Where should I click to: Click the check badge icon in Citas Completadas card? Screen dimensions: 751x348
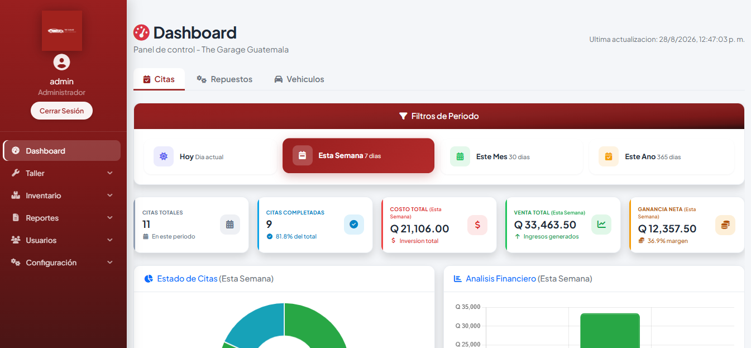tap(354, 225)
